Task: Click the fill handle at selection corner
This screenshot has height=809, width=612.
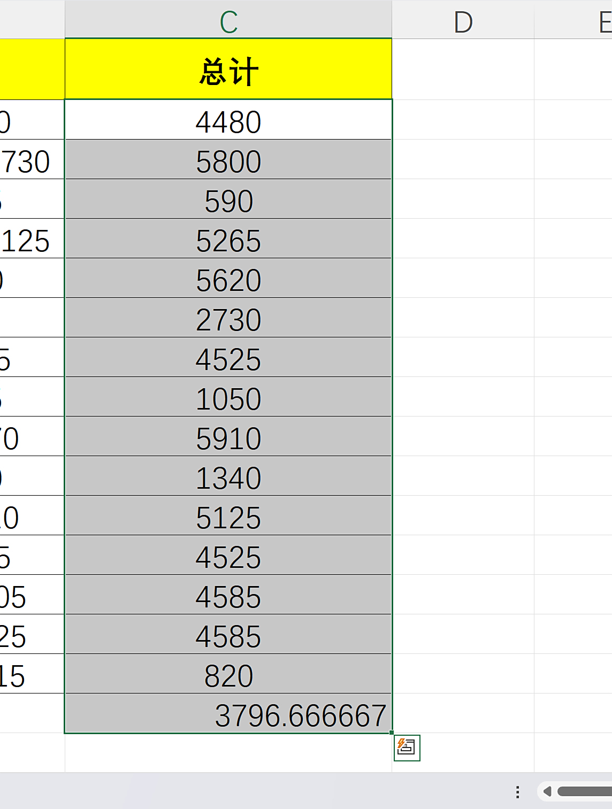Action: (x=392, y=733)
